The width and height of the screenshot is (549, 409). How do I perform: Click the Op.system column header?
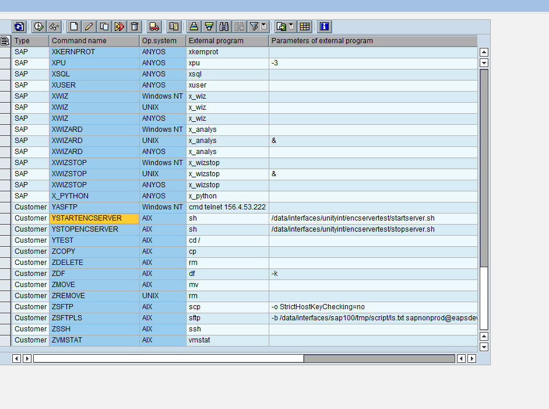(161, 41)
